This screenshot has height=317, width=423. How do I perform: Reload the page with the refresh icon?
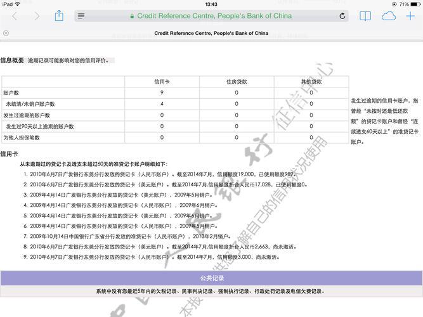coord(342,16)
